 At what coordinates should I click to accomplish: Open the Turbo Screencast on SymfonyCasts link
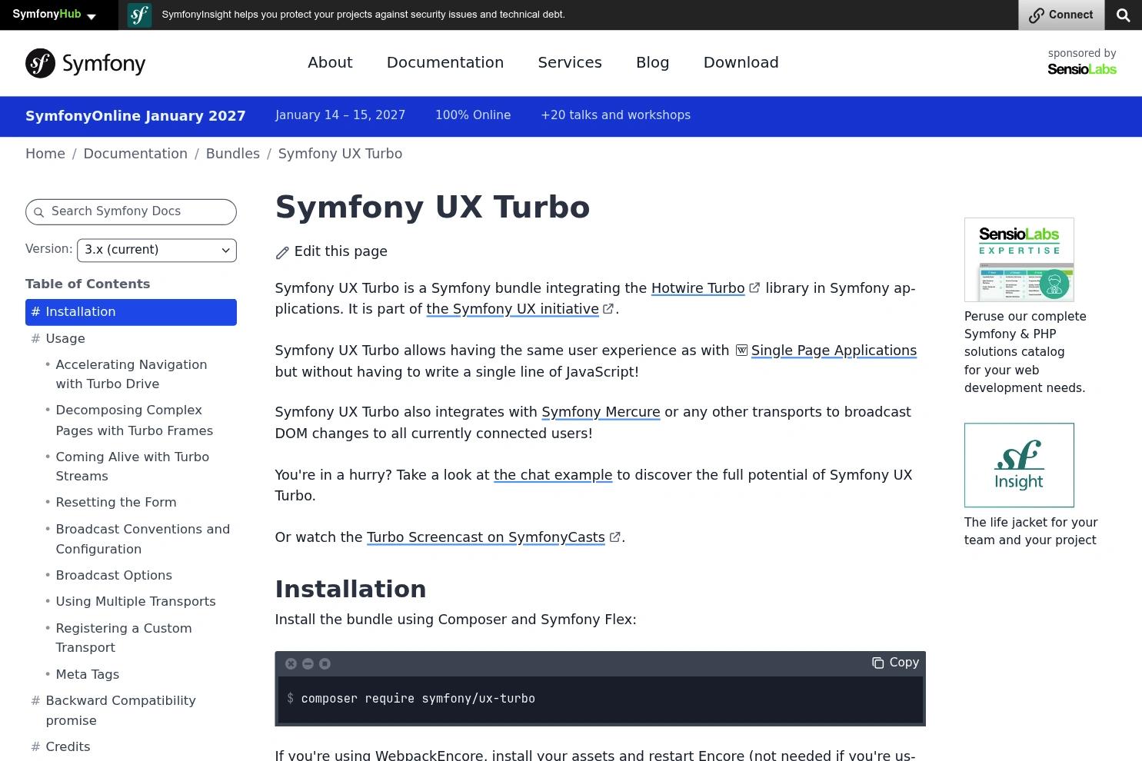click(486, 537)
